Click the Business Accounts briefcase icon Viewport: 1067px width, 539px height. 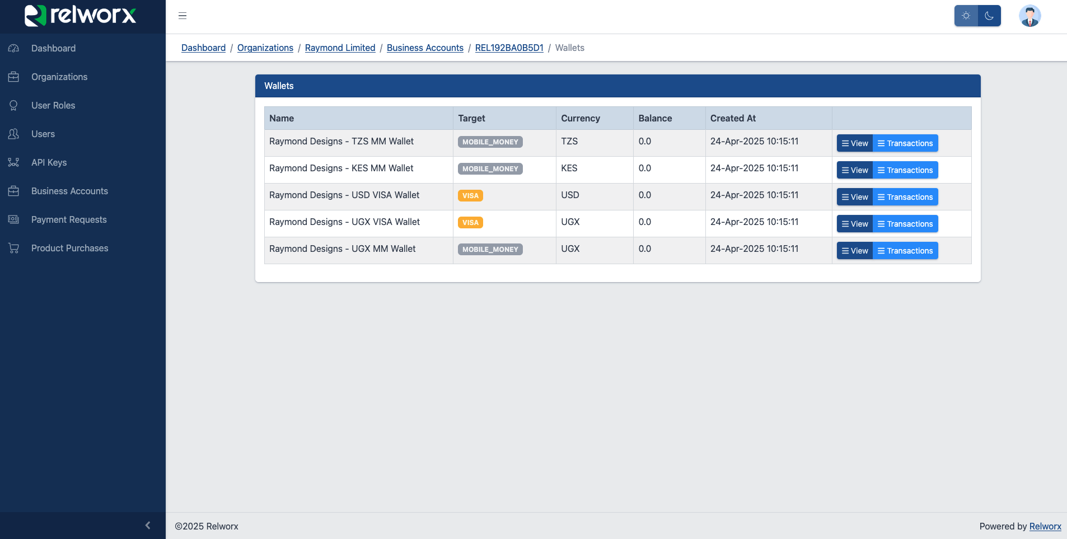coord(14,191)
